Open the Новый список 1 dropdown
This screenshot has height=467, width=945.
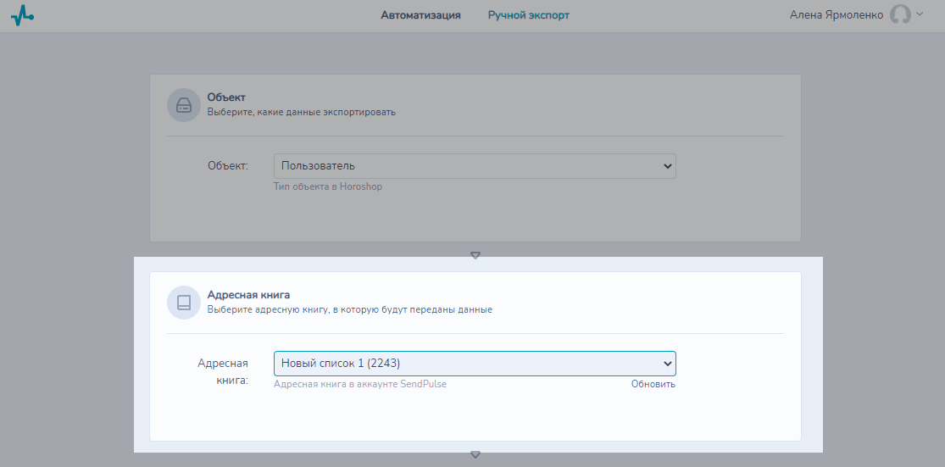click(x=475, y=364)
